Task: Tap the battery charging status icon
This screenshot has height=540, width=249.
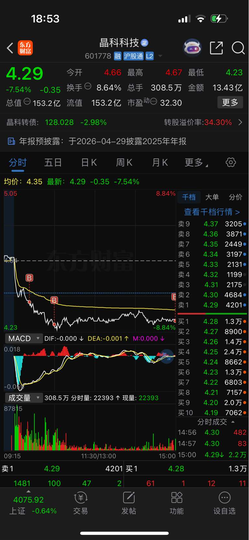Action: point(219,19)
